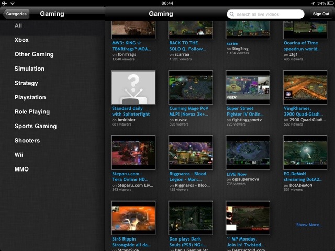This screenshot has height=251, width=335.
Task: Click the Dan plays Dark Souls title
Action: pyautogui.click(x=187, y=242)
